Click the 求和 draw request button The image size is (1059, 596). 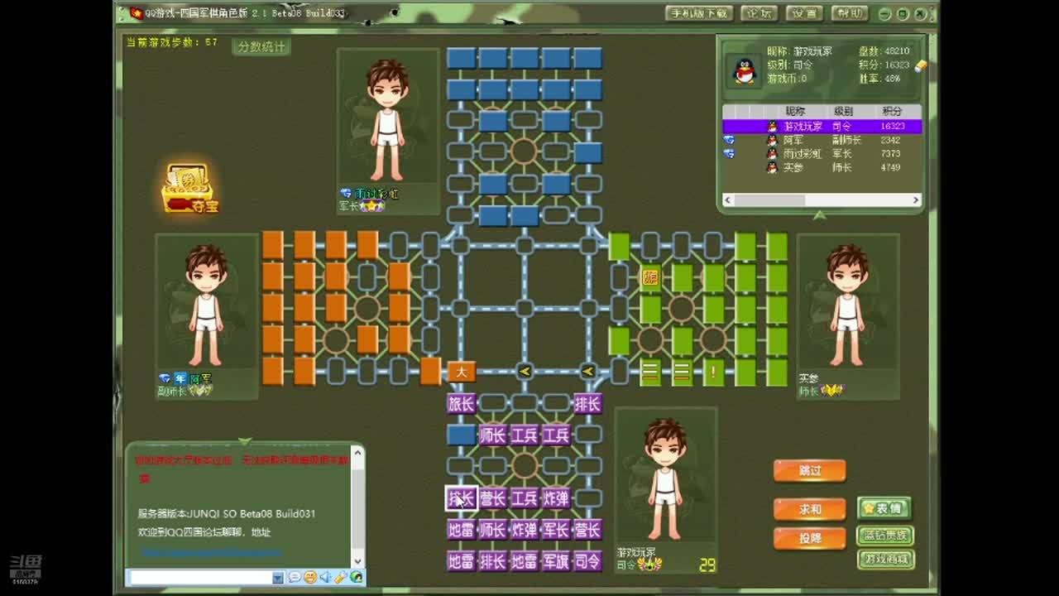(810, 509)
